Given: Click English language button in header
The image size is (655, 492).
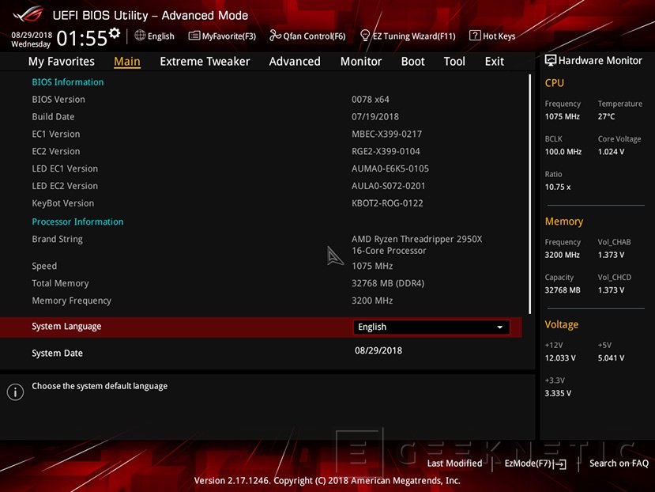Looking at the screenshot, I should (x=154, y=36).
